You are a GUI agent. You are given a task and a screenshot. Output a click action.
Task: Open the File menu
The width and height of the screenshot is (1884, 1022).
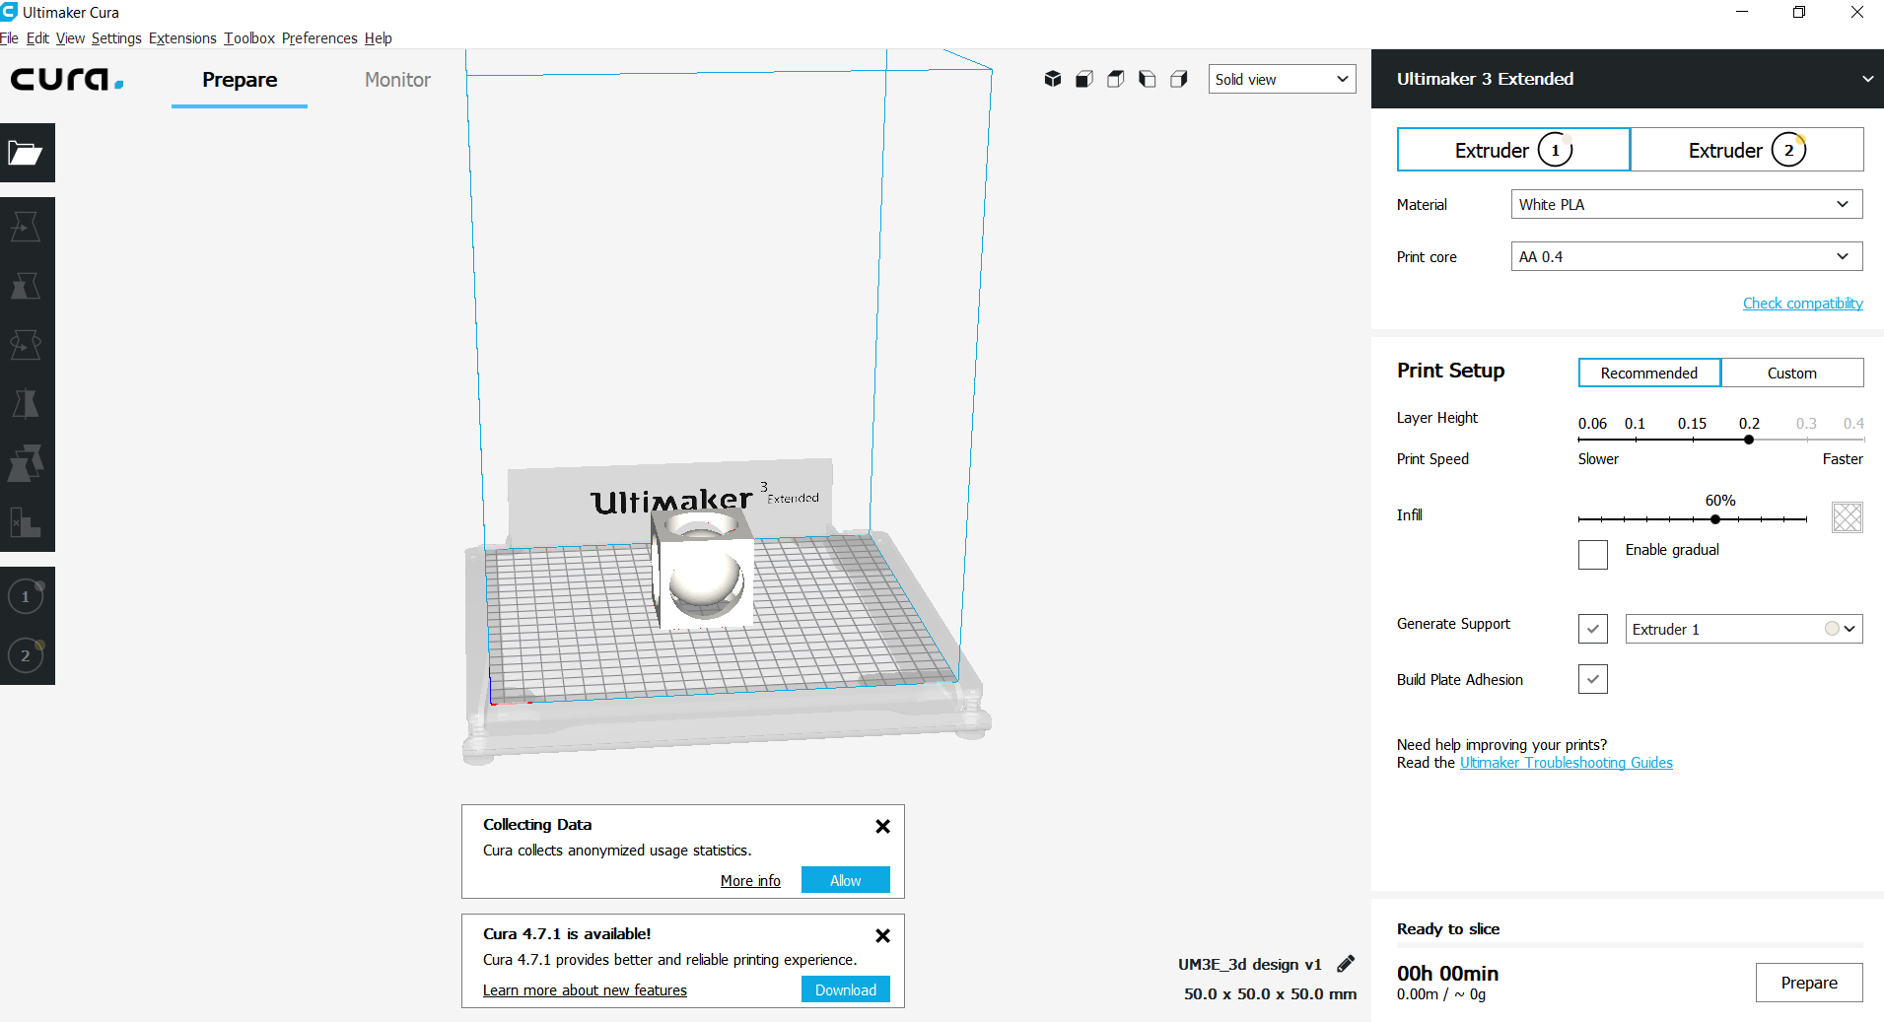[9, 38]
